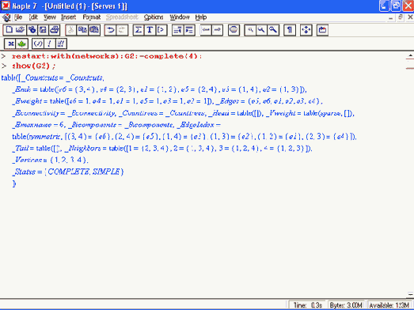Open a file with the folder icon

(x=21, y=30)
